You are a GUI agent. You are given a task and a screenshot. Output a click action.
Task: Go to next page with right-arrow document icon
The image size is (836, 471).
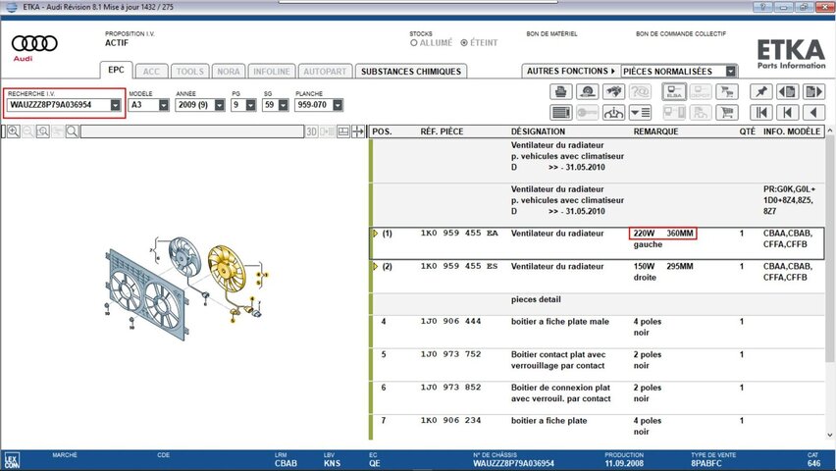click(x=813, y=91)
